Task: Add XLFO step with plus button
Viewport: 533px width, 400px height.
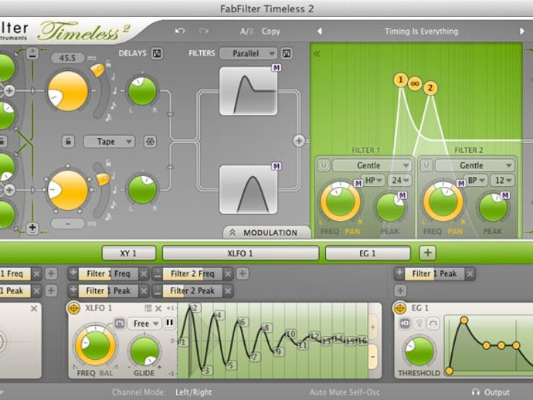Action: (x=373, y=327)
